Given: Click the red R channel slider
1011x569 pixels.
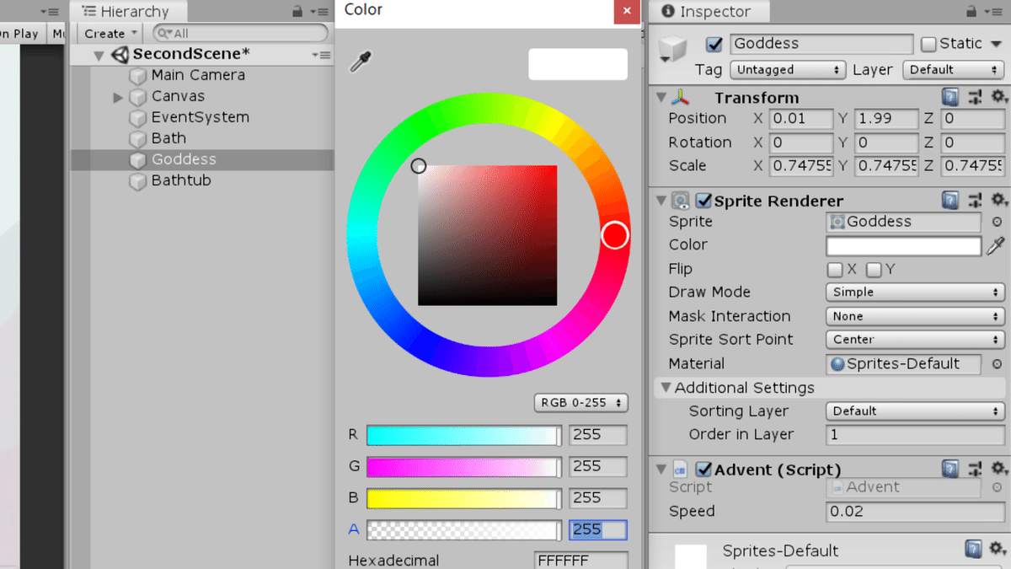Looking at the screenshot, I should [464, 435].
